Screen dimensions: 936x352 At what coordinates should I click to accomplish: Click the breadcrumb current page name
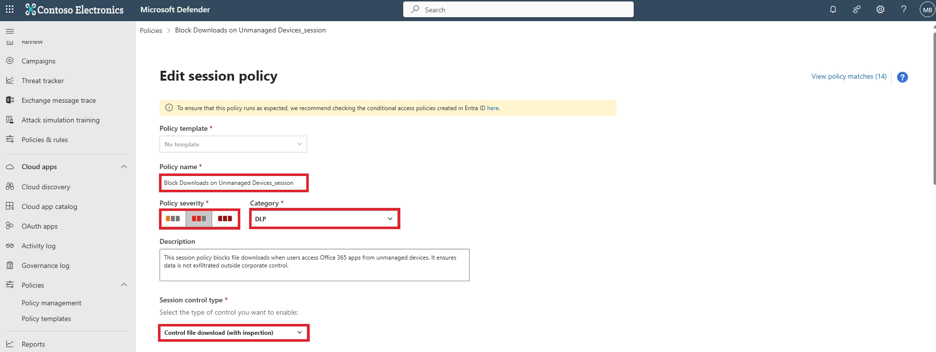click(250, 30)
